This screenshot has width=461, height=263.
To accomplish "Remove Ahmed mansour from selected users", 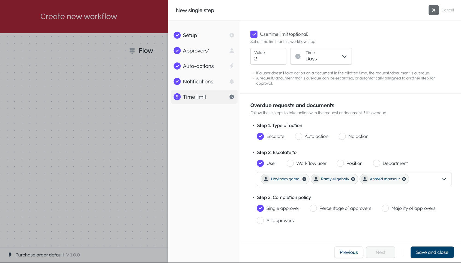I will point(404,179).
